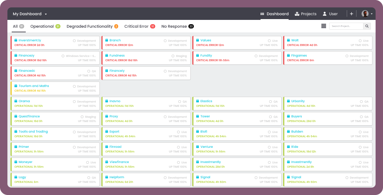Click calendar icon on Values card
Viewport: 383px width, 195px height.
point(198,40)
